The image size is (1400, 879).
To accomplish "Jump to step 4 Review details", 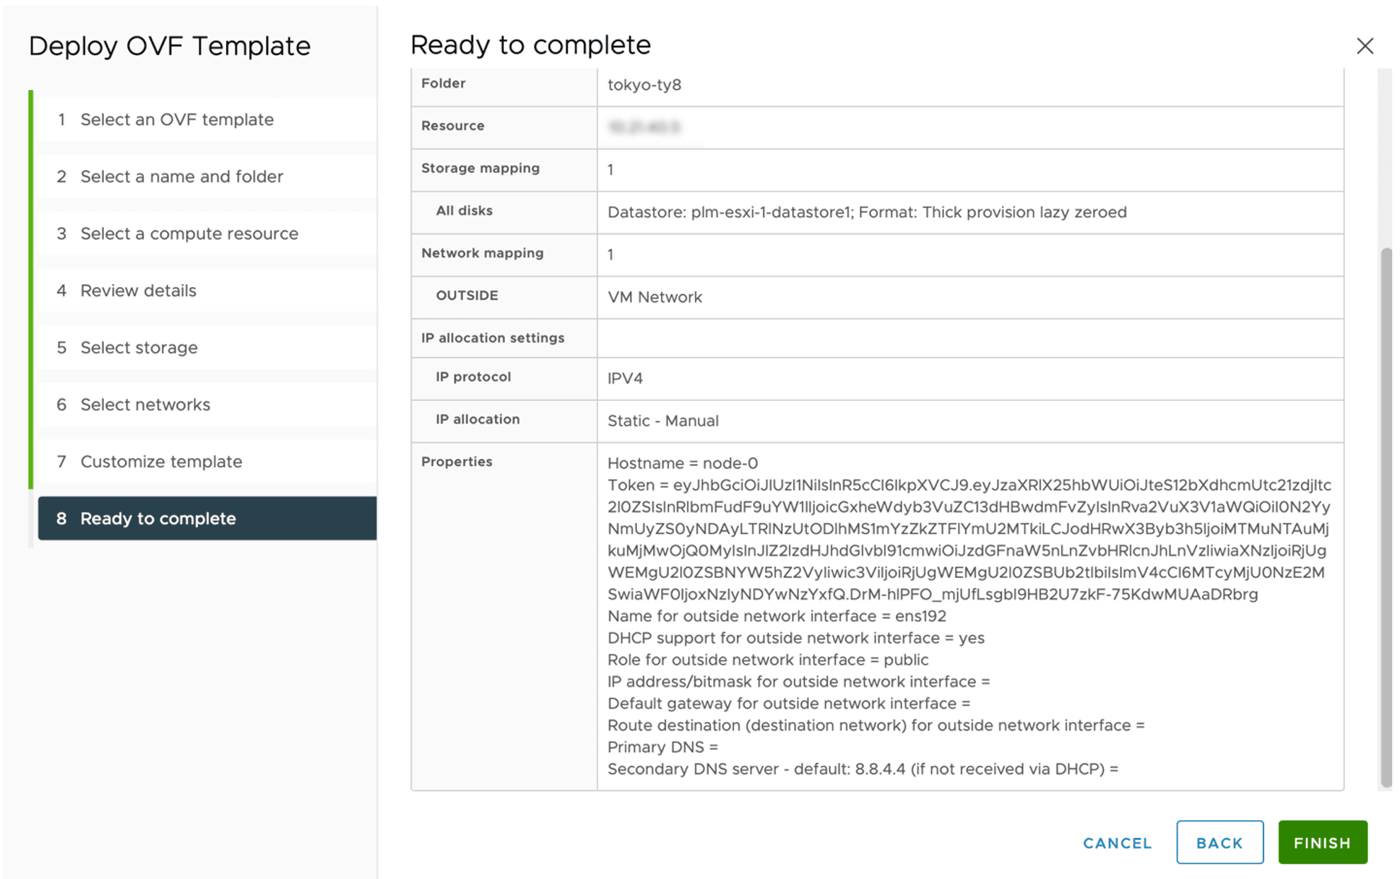I will (x=138, y=291).
